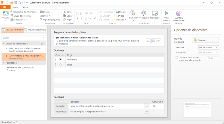Open the quick access toolbar dropdown
Screen dimensions: 224x124
click(x=27, y=3)
